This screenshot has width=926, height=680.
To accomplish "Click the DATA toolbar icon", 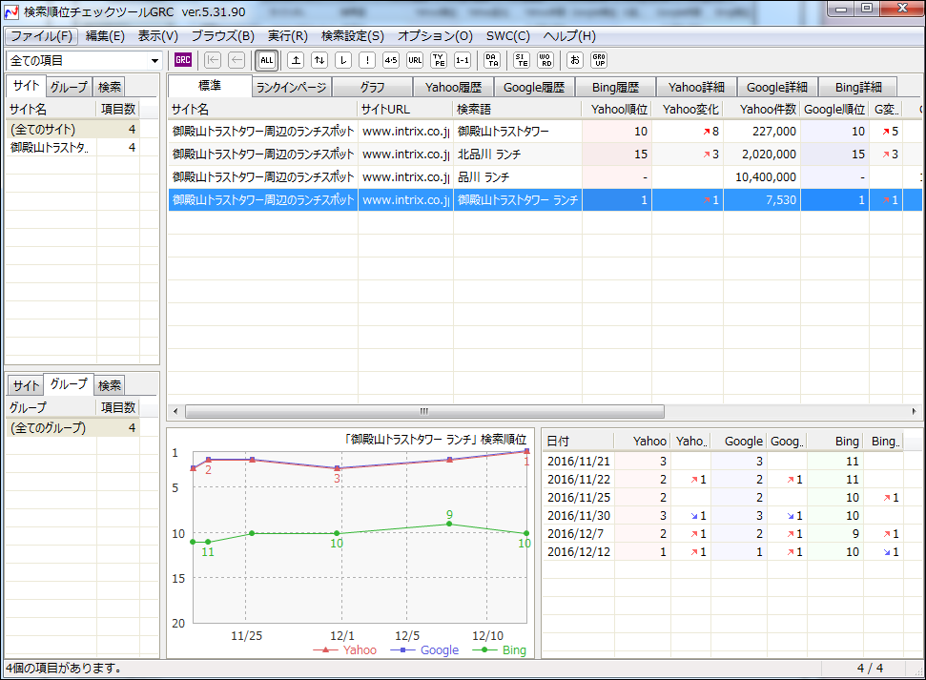I will [x=492, y=60].
